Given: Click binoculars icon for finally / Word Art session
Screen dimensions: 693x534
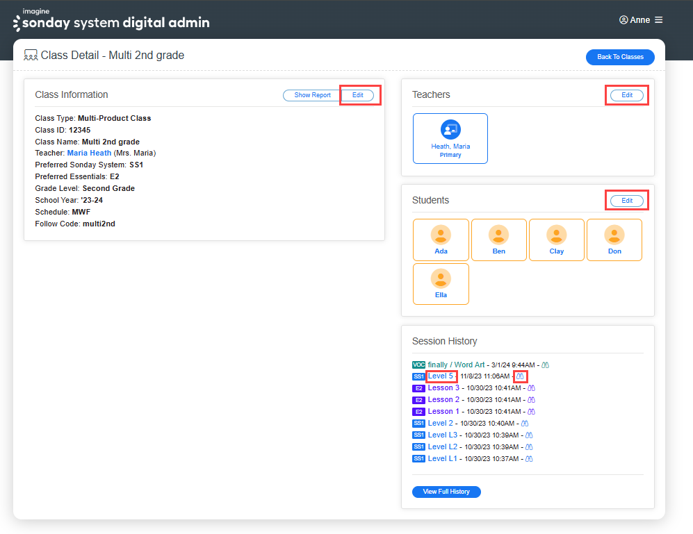Looking at the screenshot, I should tap(546, 365).
